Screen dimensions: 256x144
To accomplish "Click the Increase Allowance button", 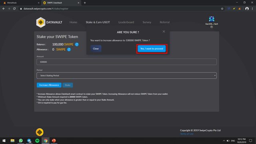I will (49, 85).
